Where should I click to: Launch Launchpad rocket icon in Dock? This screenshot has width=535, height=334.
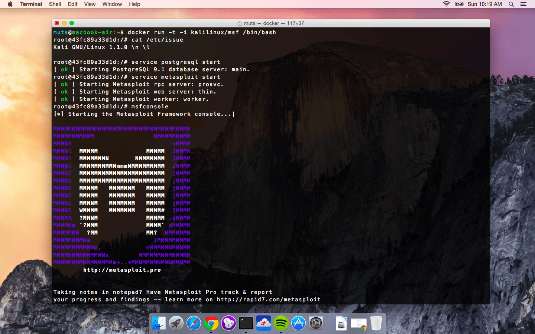tap(176, 323)
